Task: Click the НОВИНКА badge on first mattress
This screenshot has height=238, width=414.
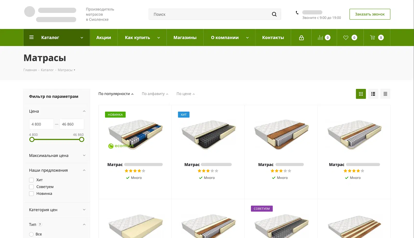Action: click(115, 115)
